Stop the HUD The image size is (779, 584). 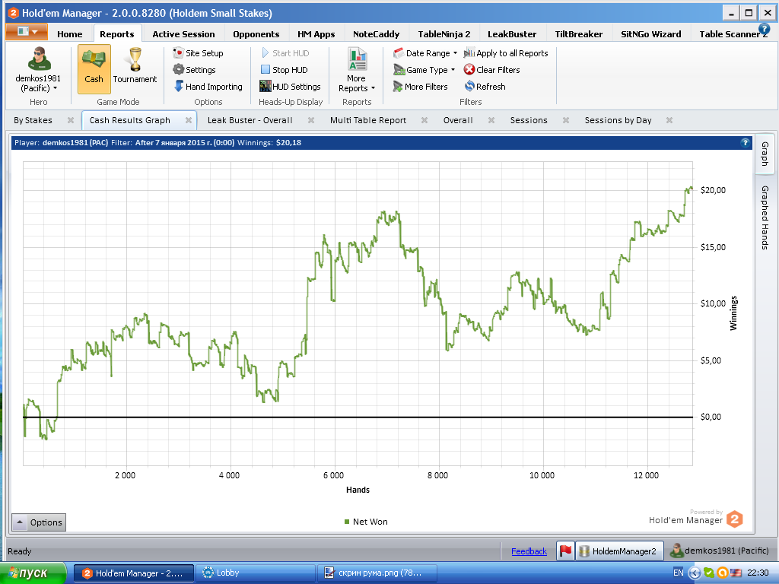pos(285,70)
